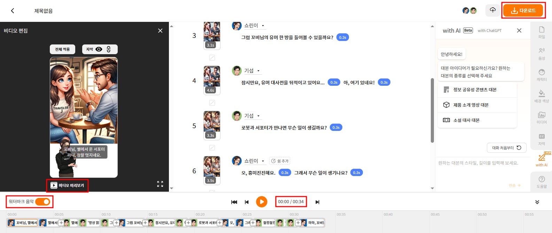This screenshot has width=552, height=233.
Task: Choose 소설 대사 대본 option
Action: [x=477, y=120]
